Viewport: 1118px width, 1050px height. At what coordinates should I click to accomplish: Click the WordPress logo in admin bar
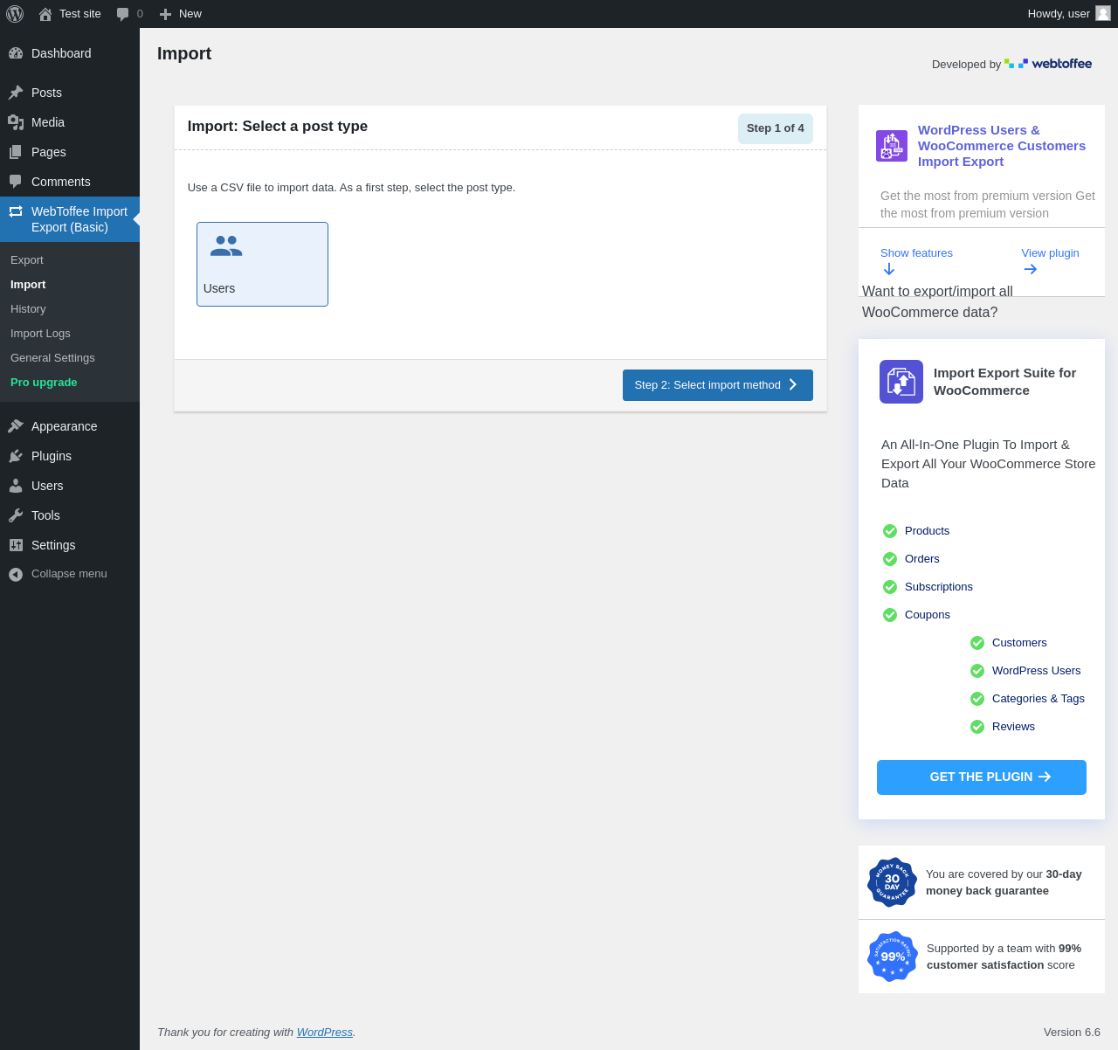point(15,14)
